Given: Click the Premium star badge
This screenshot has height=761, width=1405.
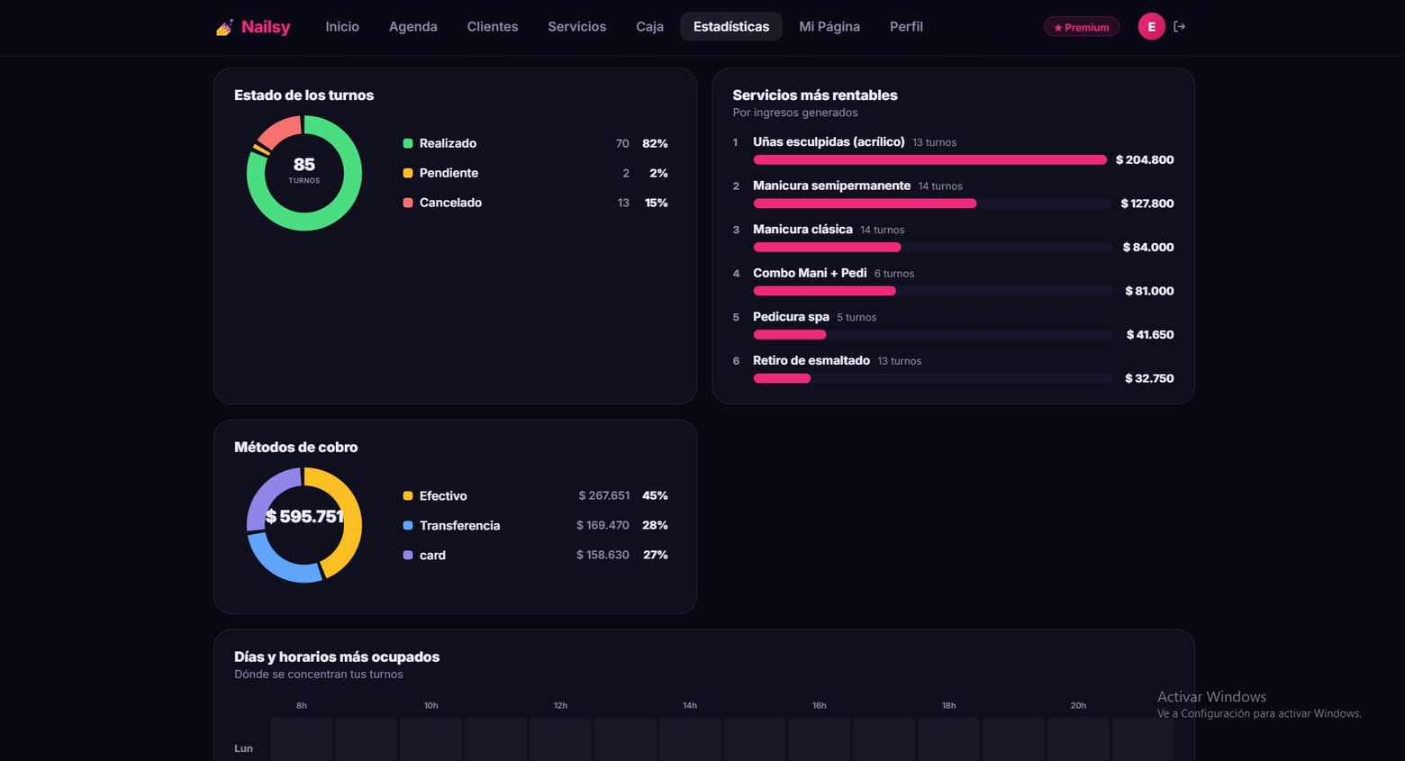Looking at the screenshot, I should tap(1082, 27).
